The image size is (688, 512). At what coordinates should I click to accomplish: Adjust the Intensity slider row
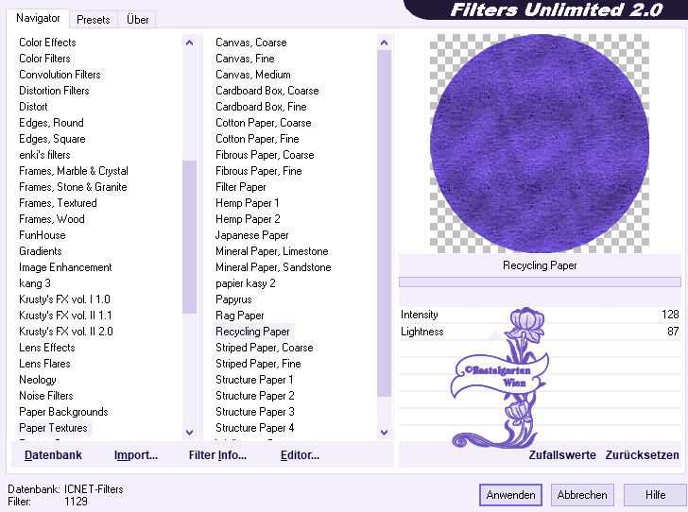(x=540, y=315)
